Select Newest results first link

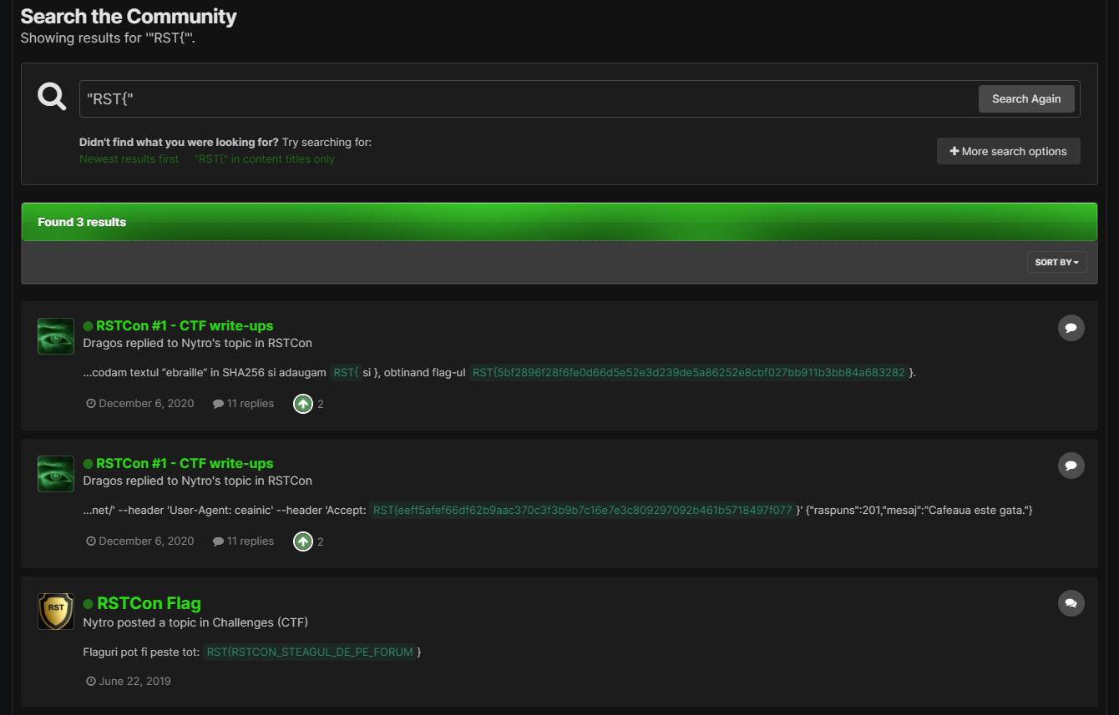[x=129, y=159]
